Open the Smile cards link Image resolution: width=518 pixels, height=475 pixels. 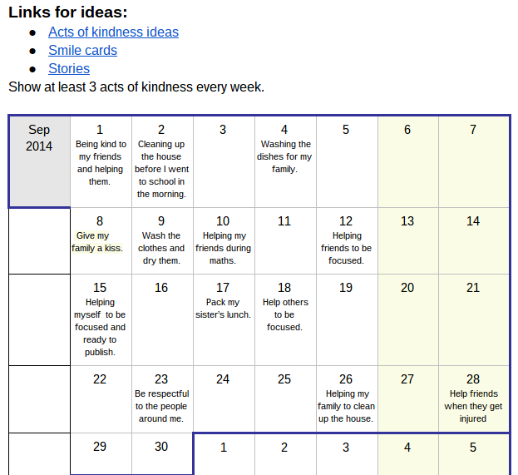[82, 50]
